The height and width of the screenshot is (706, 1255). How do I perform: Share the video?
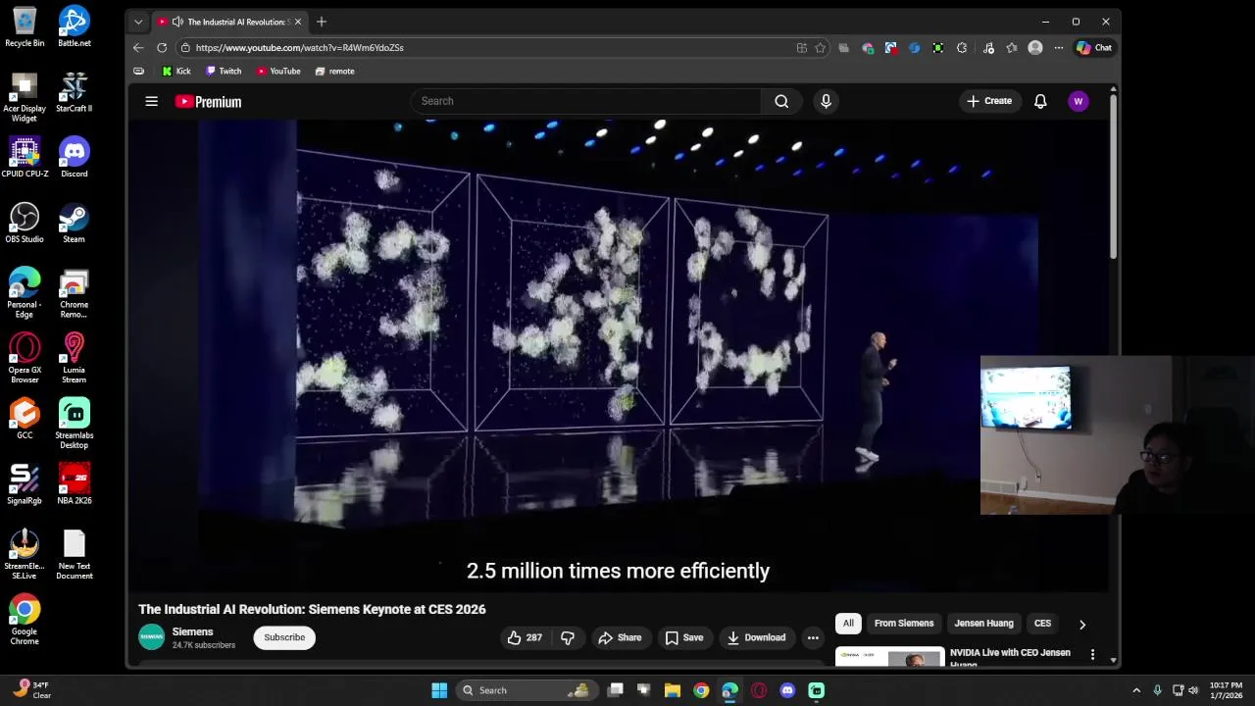pos(620,637)
